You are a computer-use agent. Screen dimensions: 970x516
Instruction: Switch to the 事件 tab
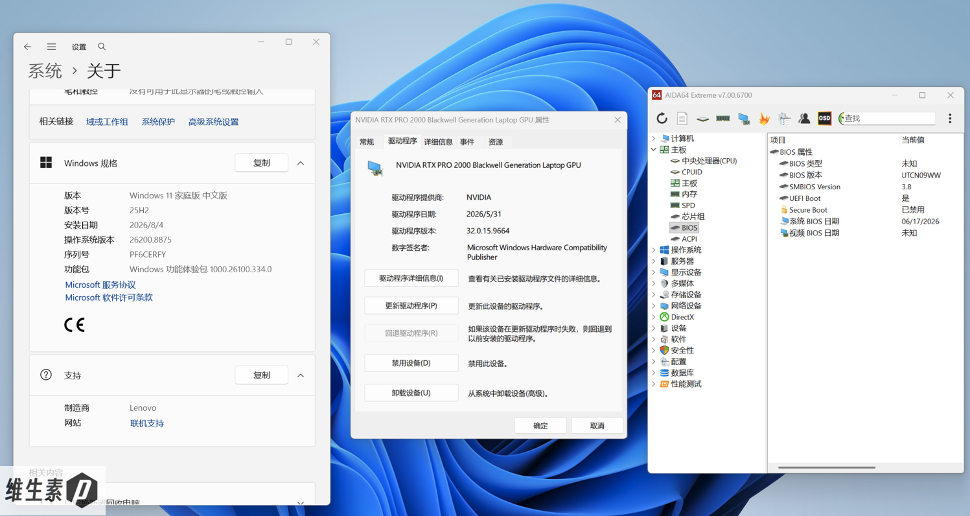click(467, 142)
